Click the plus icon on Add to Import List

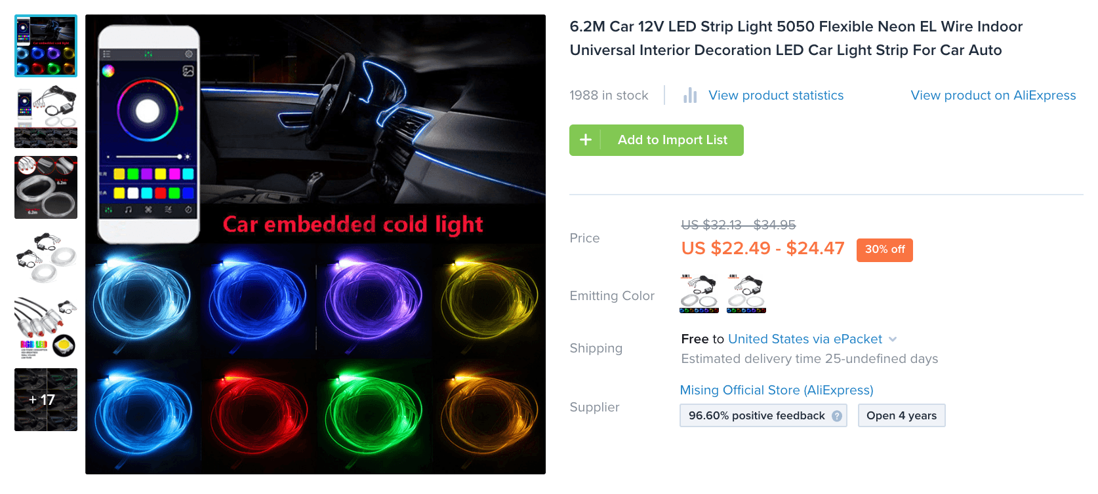[586, 140]
